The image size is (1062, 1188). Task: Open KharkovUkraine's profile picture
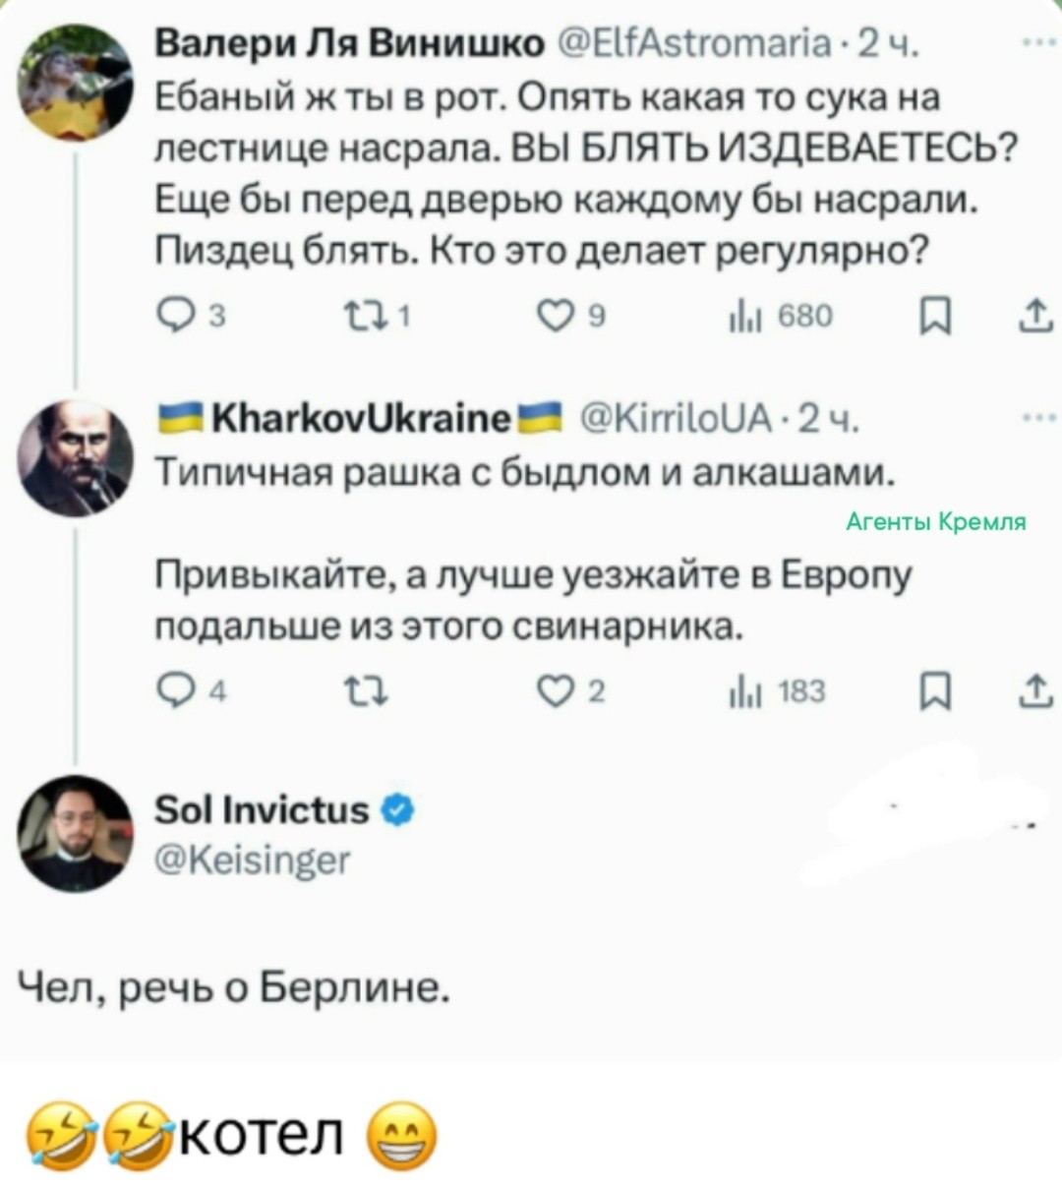[x=76, y=457]
